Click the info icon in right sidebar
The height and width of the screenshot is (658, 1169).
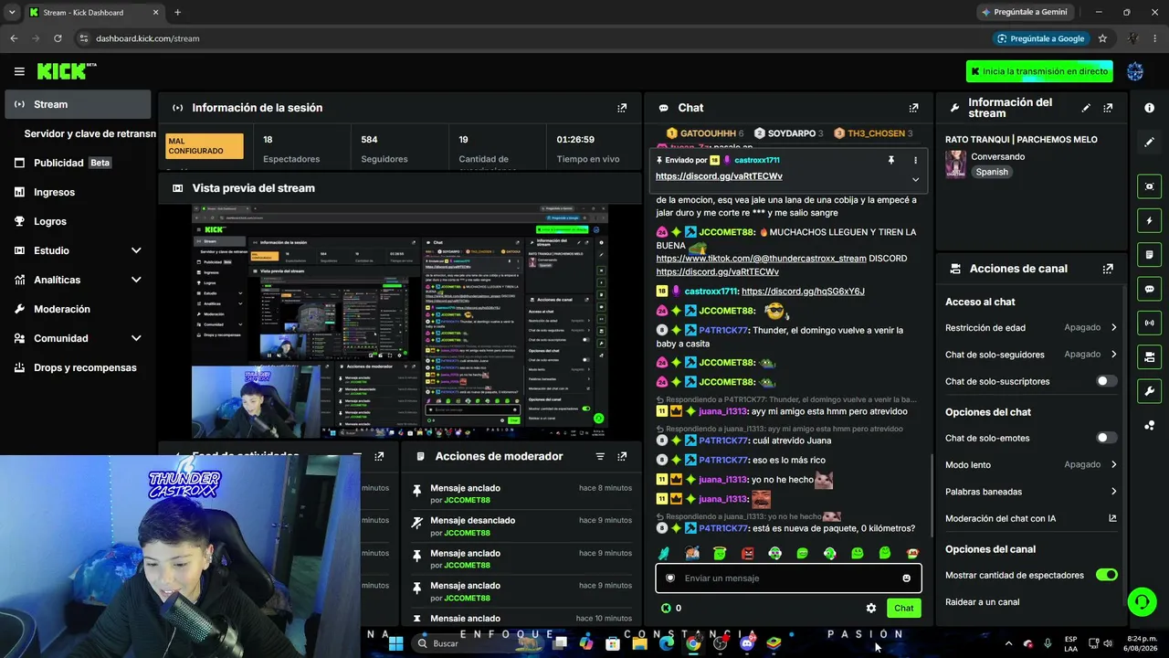point(1149,108)
